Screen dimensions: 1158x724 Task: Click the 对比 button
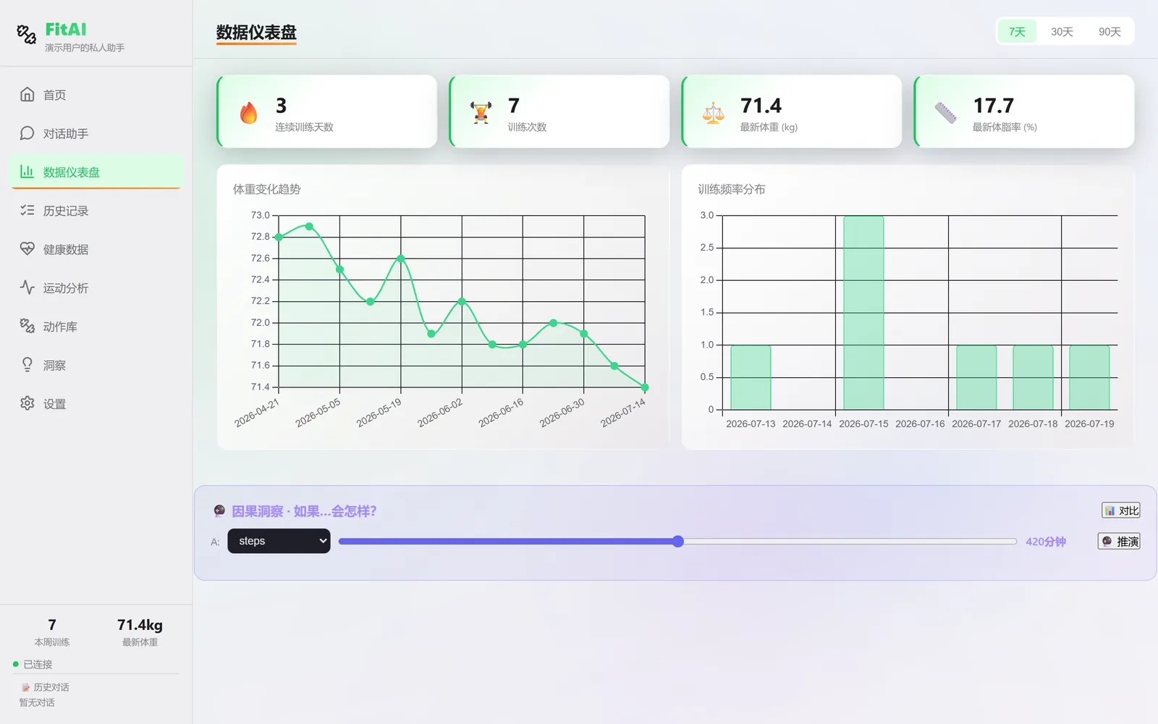coord(1121,510)
